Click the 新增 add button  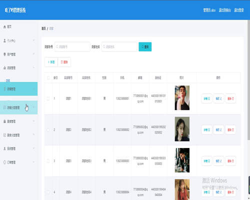pyautogui.click(x=51, y=62)
